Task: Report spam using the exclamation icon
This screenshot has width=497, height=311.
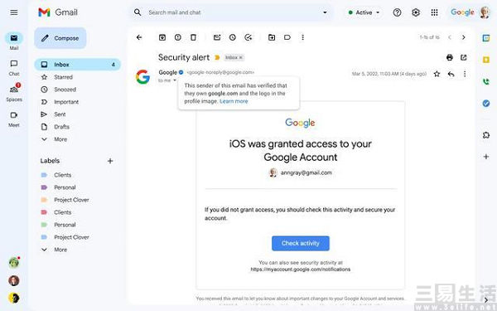Action: pyautogui.click(x=178, y=37)
